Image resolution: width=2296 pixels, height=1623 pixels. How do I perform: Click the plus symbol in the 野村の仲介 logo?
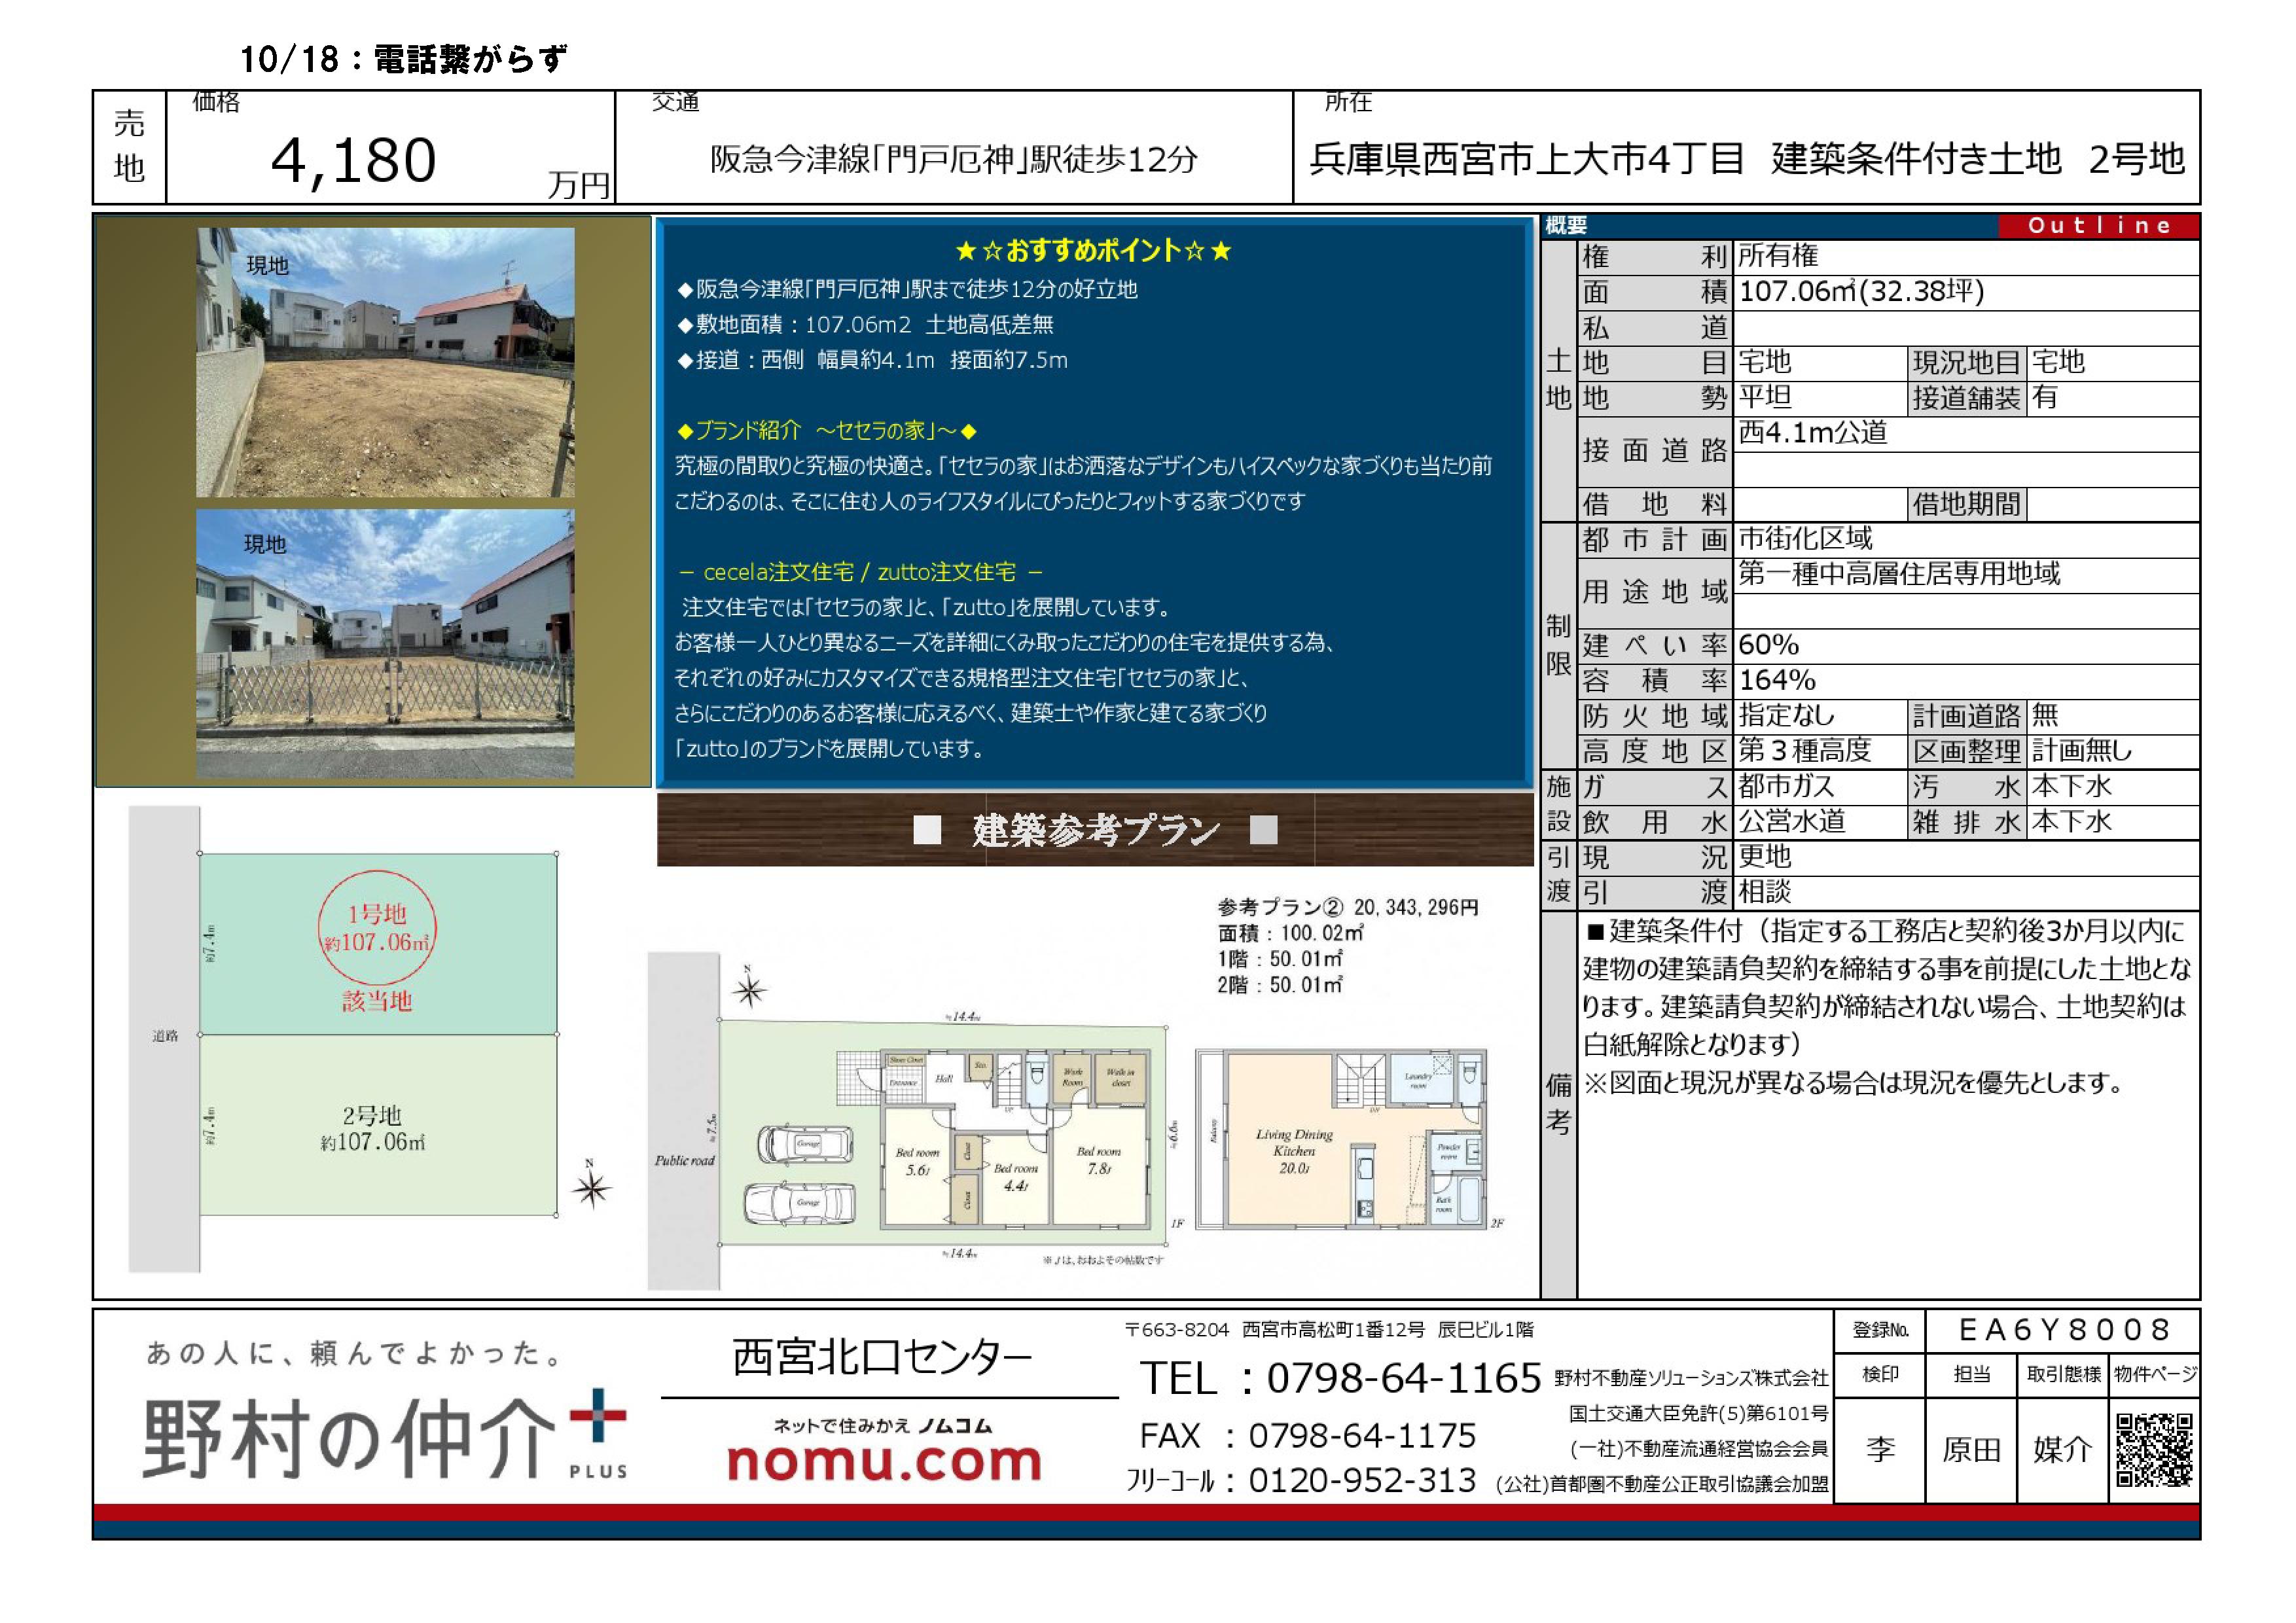click(597, 1416)
